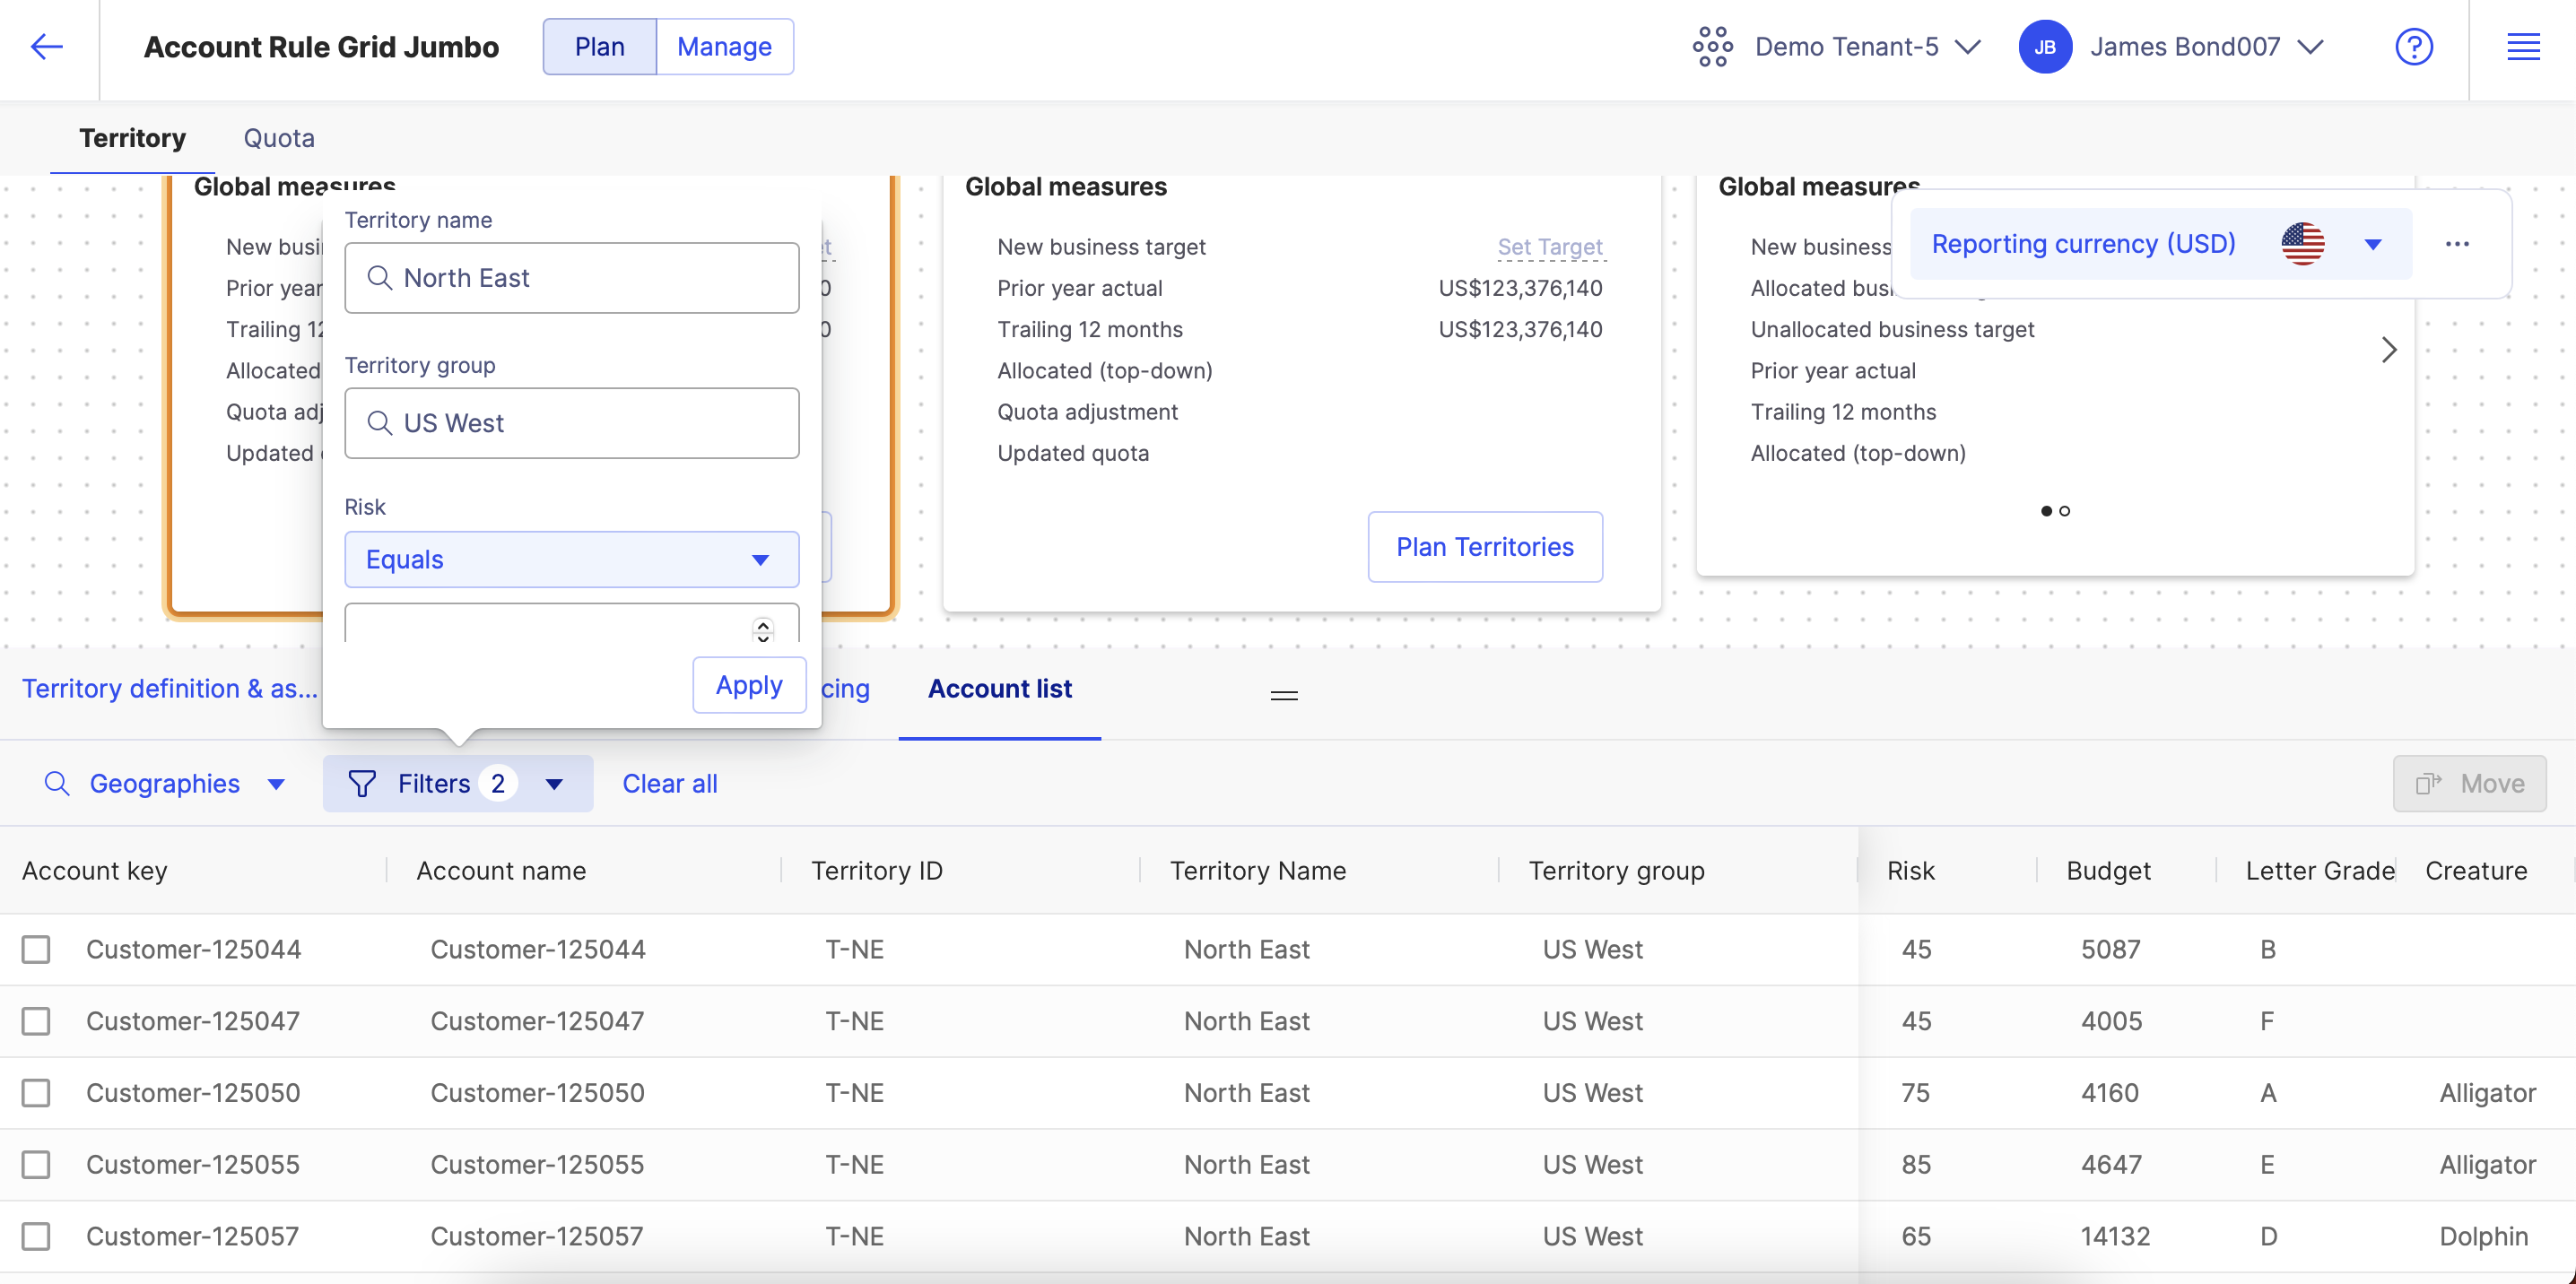Viewport: 2576px width, 1284px height.
Task: Click the Budget column header
Action: (x=2109, y=871)
